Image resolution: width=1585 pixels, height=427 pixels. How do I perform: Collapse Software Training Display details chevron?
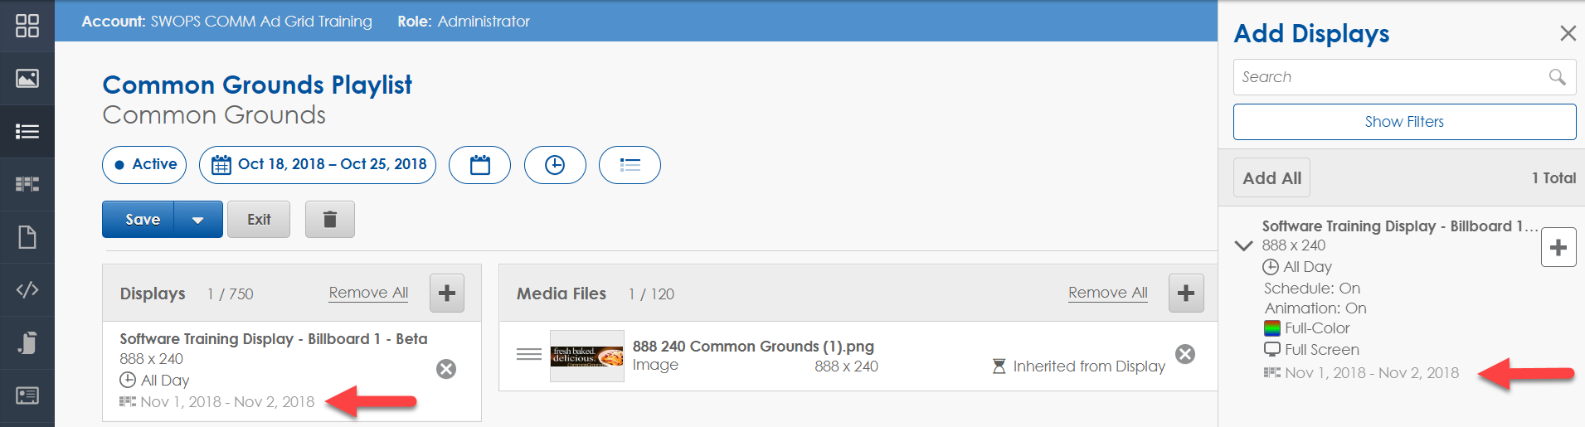(1243, 245)
